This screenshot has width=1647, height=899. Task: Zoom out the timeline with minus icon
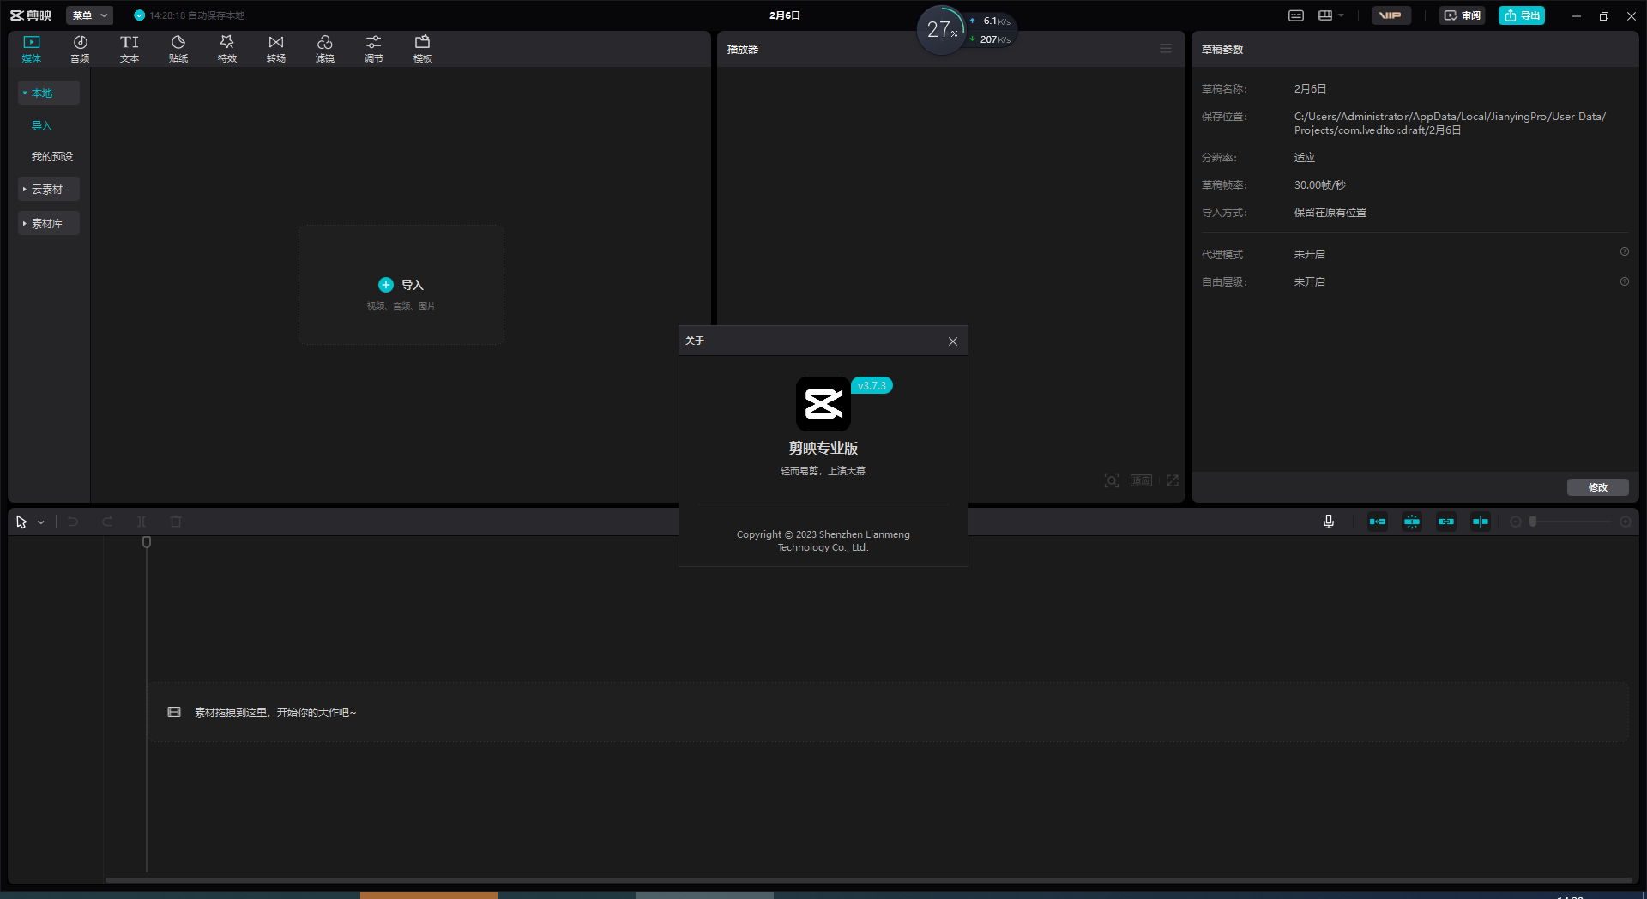(1516, 522)
